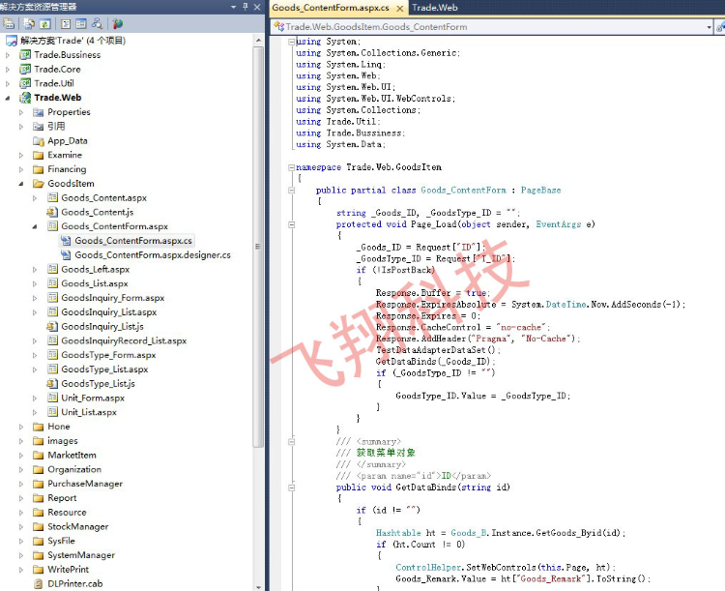Click the Trade.Core project icon

25,70
